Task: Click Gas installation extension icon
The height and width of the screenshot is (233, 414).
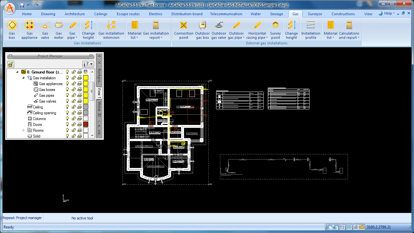Action: [x=111, y=30]
